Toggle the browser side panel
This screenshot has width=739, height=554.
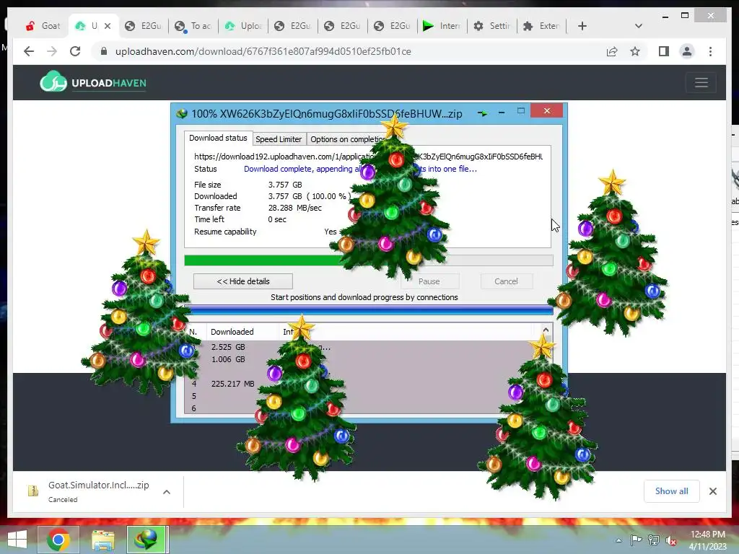click(664, 51)
